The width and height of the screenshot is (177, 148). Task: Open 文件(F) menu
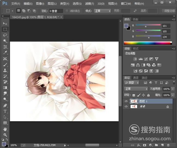[16, 4]
